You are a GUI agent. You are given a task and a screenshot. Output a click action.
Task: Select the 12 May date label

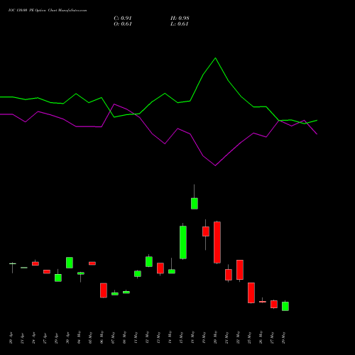pos(147,337)
